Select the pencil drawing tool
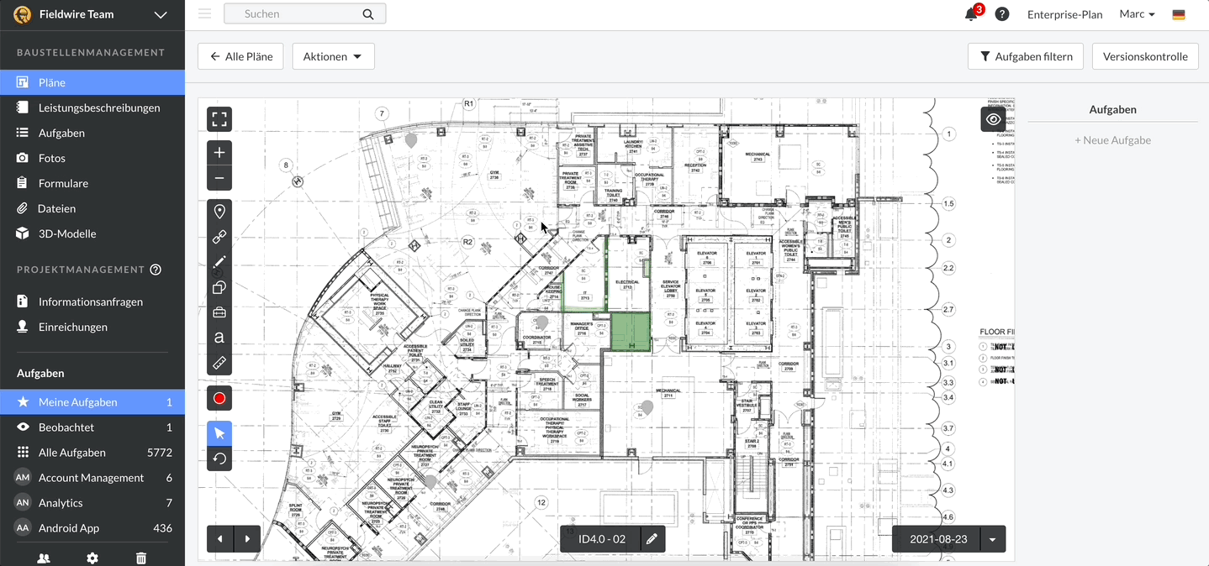Viewport: 1209px width, 566px height. (219, 262)
